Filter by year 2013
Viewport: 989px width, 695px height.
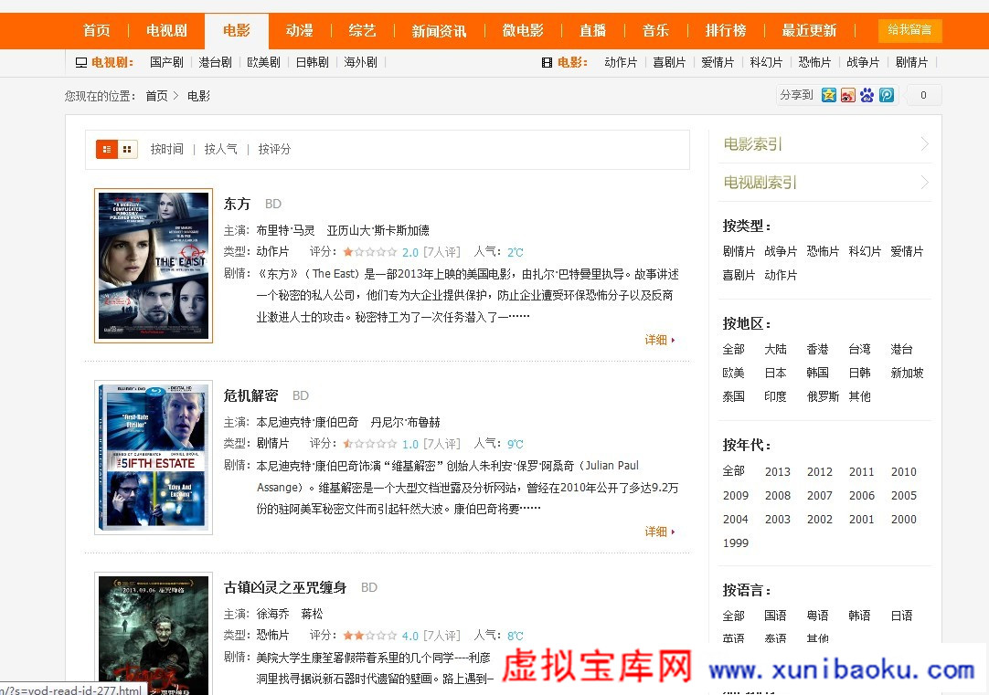point(777,472)
